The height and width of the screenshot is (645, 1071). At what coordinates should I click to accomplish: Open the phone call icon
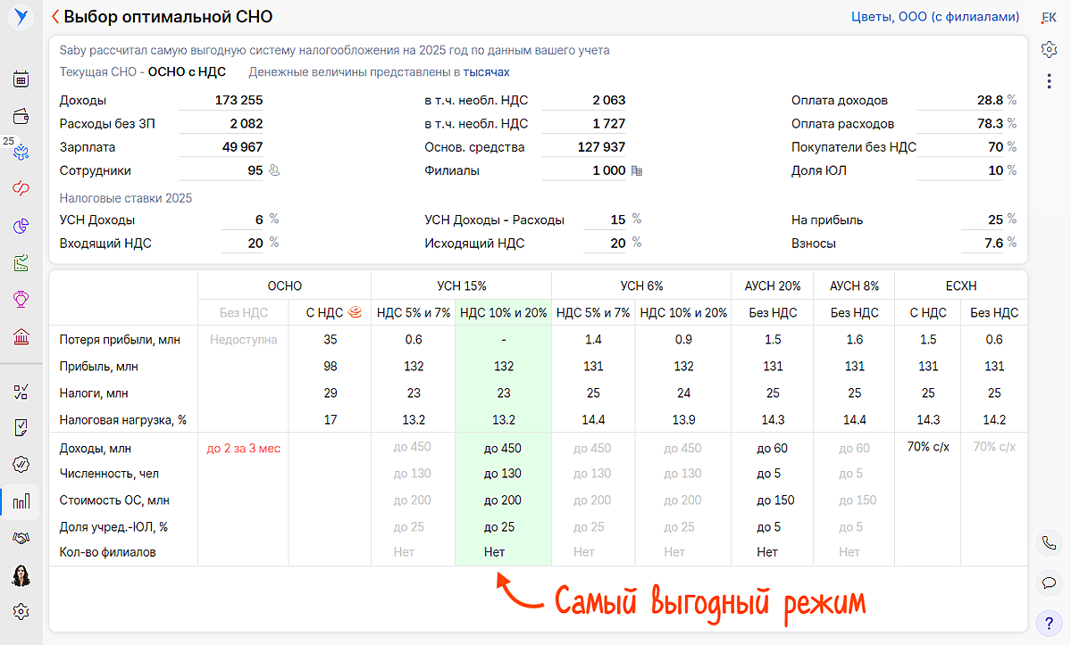click(x=1050, y=542)
